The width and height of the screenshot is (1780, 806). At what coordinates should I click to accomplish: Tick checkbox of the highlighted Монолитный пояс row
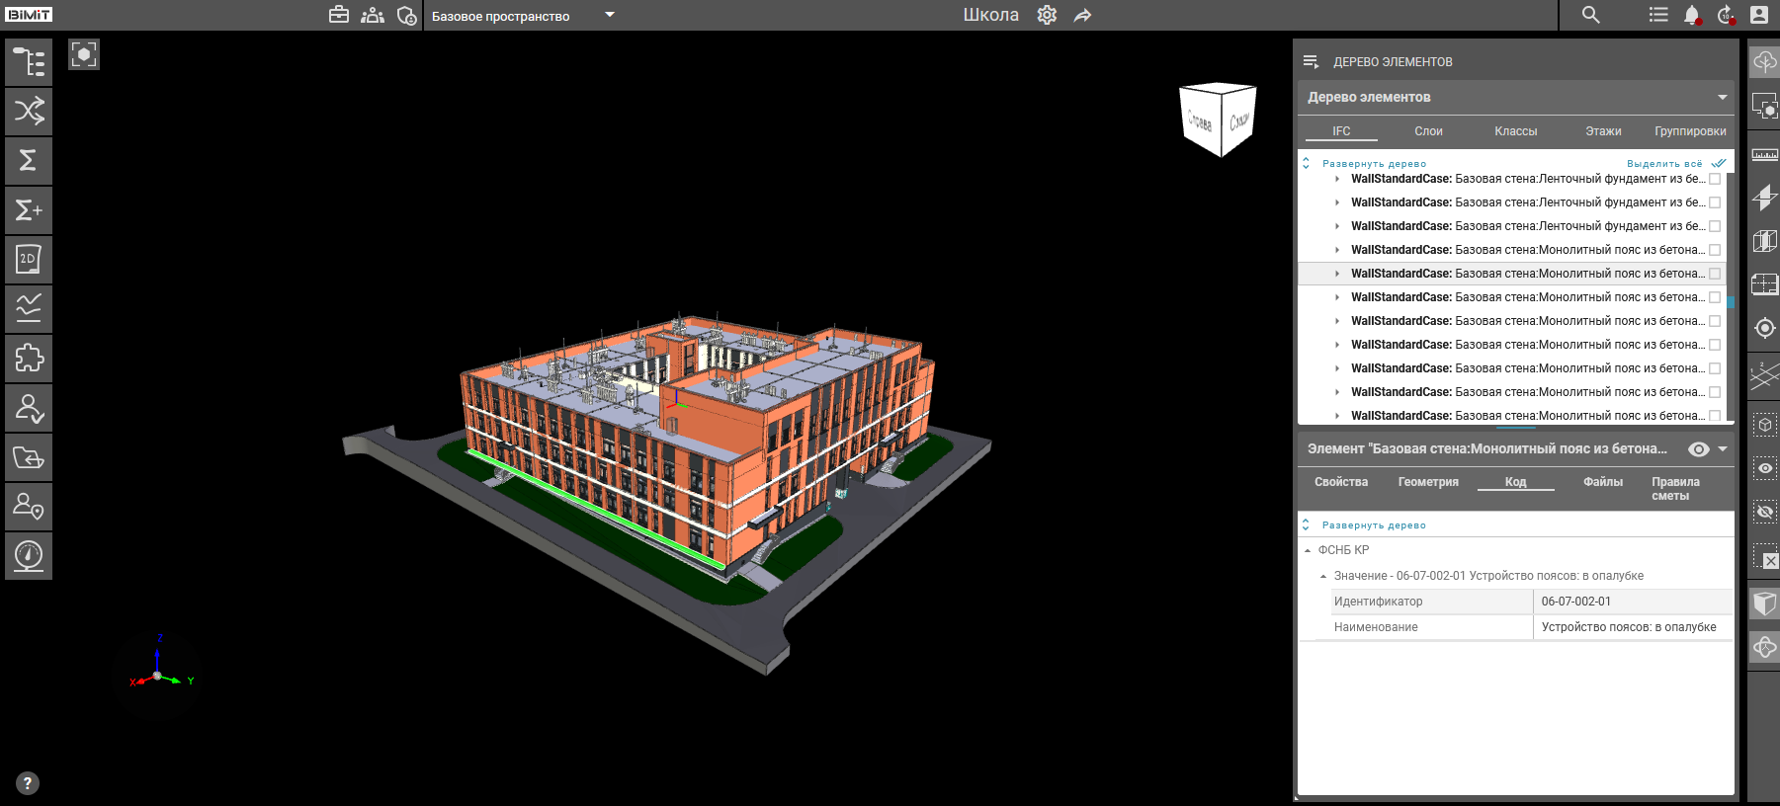point(1715,274)
